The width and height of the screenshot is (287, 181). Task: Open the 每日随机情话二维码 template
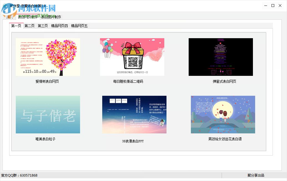[132, 57]
